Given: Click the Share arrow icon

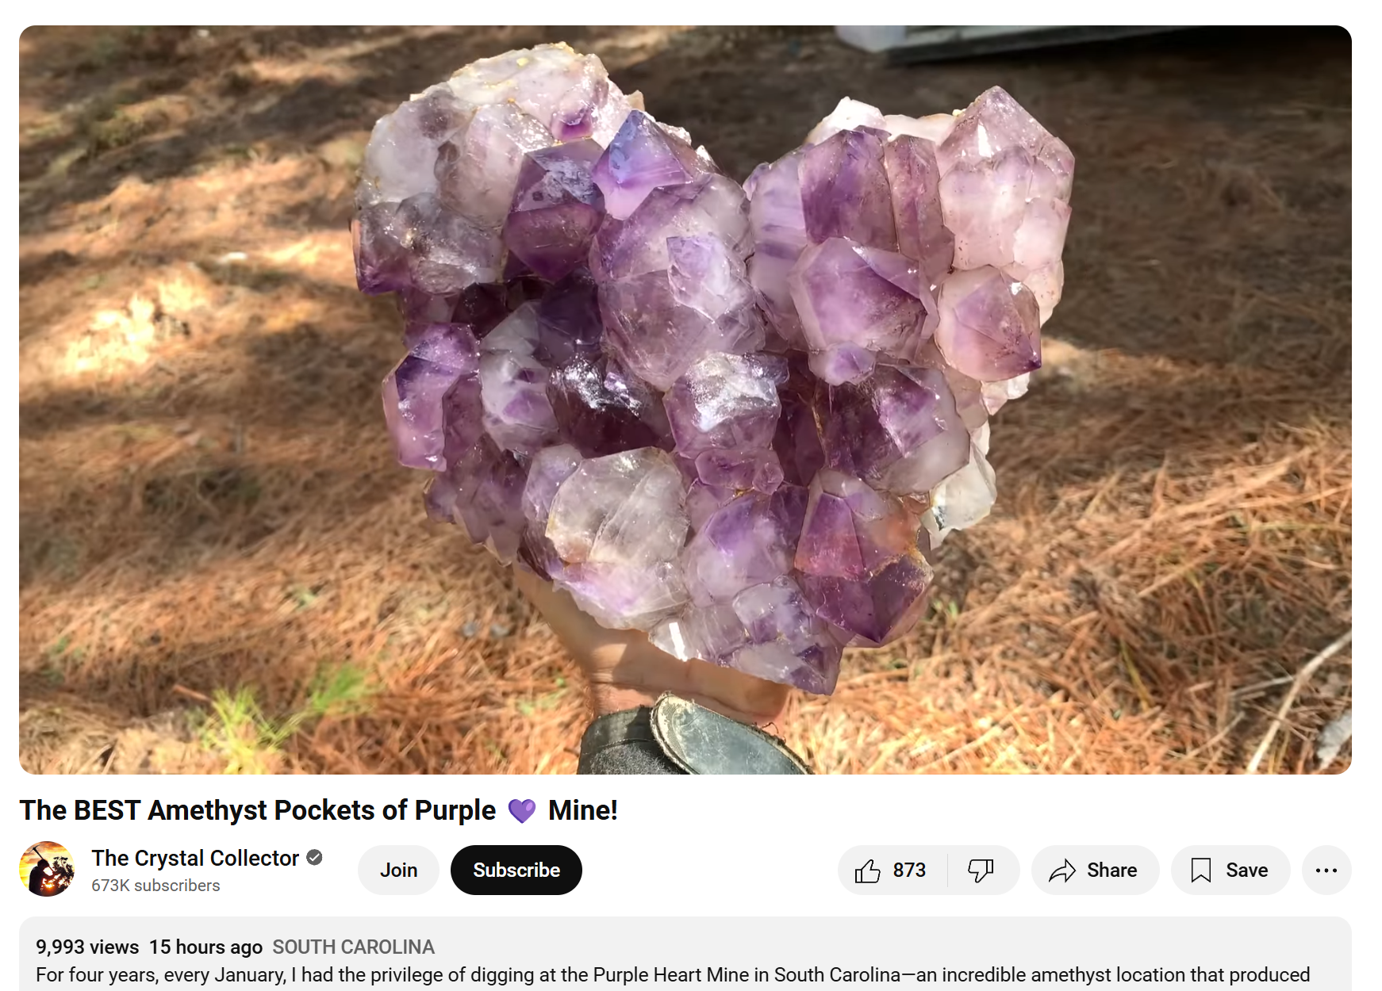Looking at the screenshot, I should pyautogui.click(x=1062, y=870).
